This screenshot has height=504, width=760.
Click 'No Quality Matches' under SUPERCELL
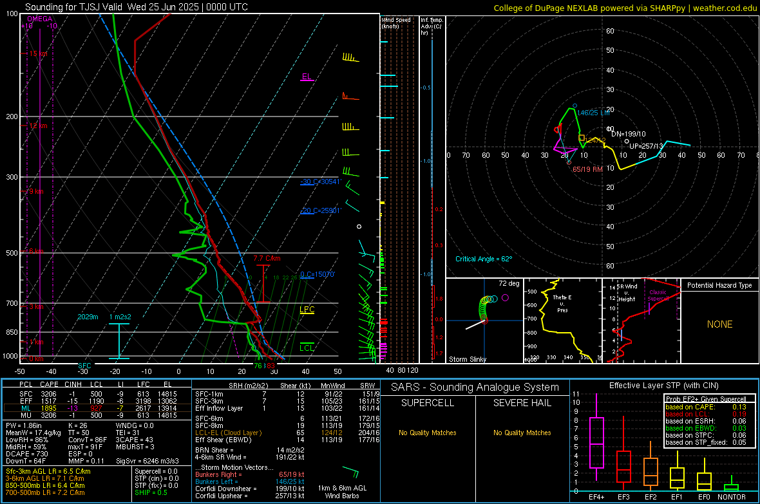(x=428, y=433)
